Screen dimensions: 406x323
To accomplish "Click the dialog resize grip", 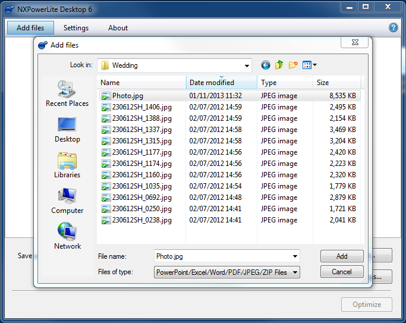I will click(x=364, y=280).
